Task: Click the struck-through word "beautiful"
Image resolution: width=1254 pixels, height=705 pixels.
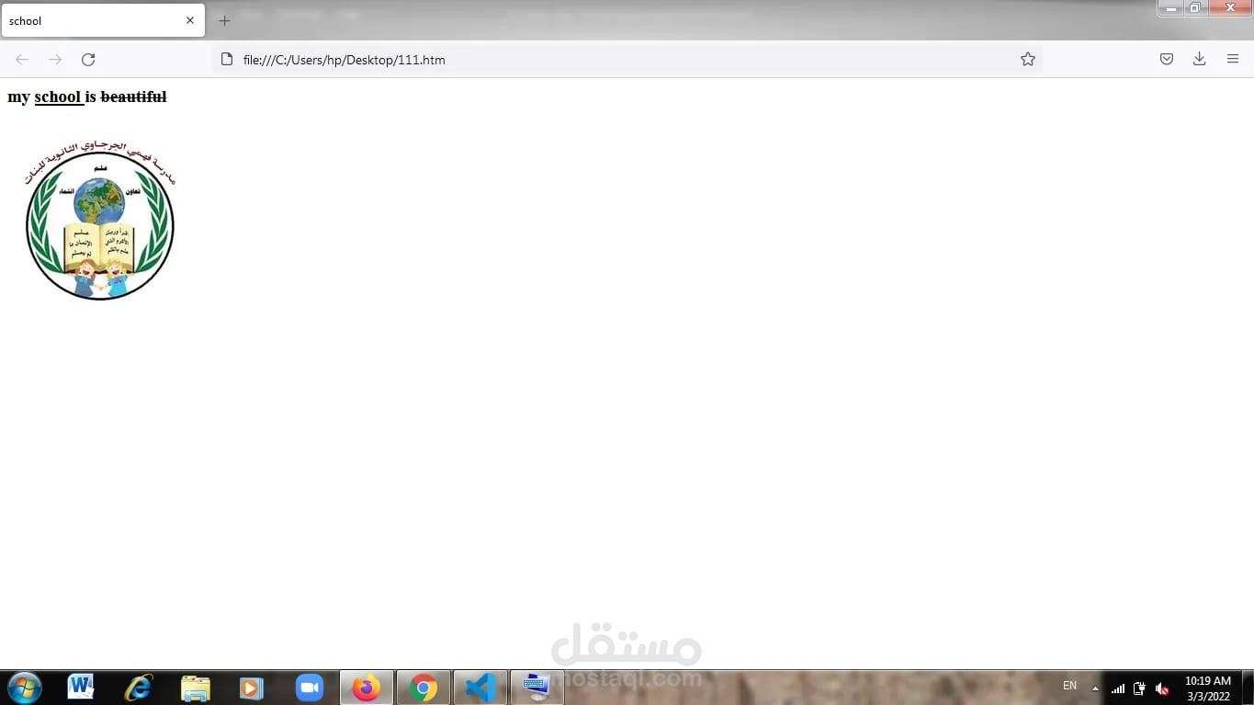Action: [x=133, y=97]
